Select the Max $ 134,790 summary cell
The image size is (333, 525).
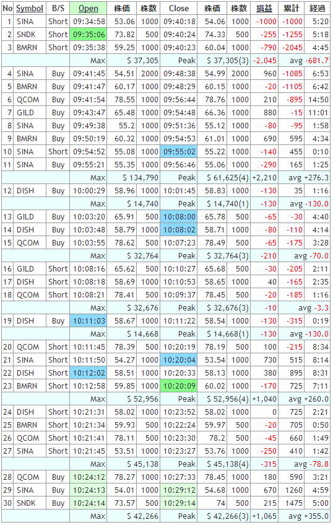(134, 178)
